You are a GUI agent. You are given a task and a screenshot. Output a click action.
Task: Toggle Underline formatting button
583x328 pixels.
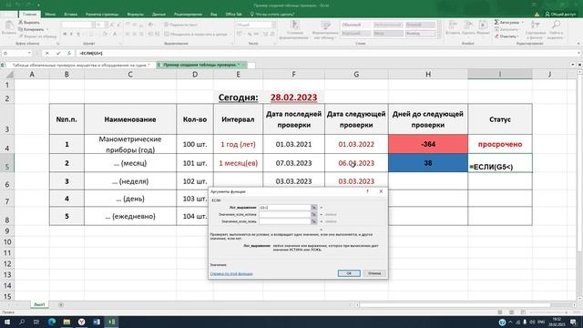pos(78,35)
